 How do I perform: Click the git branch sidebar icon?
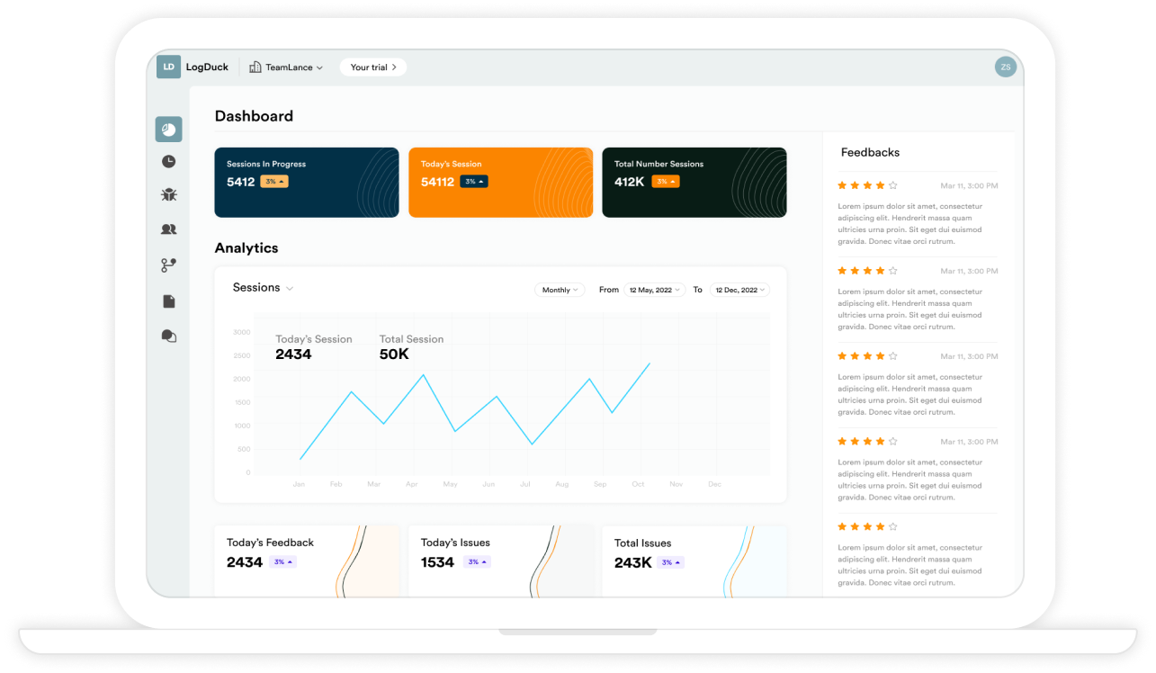[x=168, y=265]
